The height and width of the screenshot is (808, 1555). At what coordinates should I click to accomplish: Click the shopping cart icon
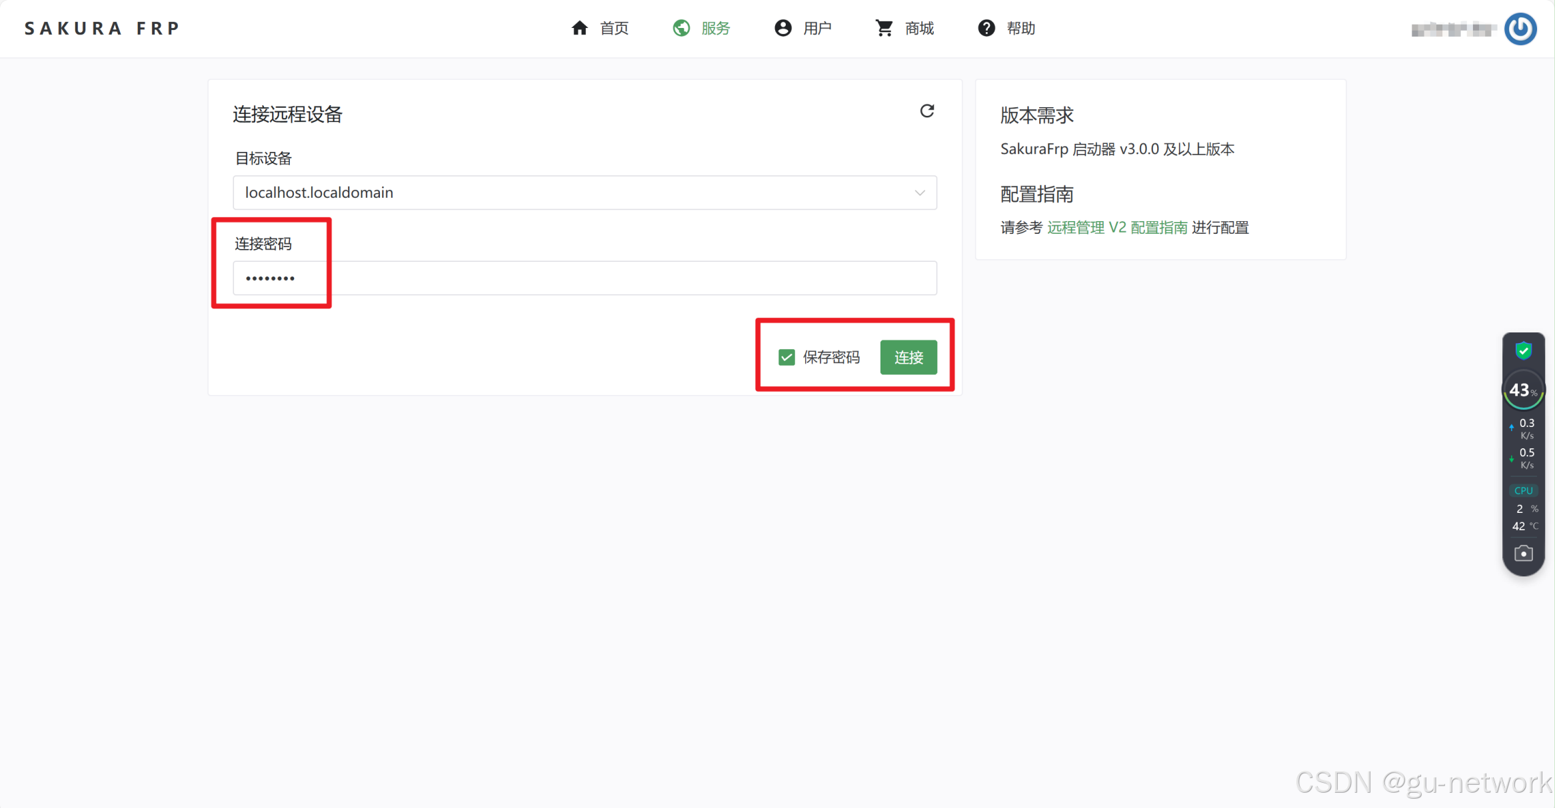click(x=884, y=28)
